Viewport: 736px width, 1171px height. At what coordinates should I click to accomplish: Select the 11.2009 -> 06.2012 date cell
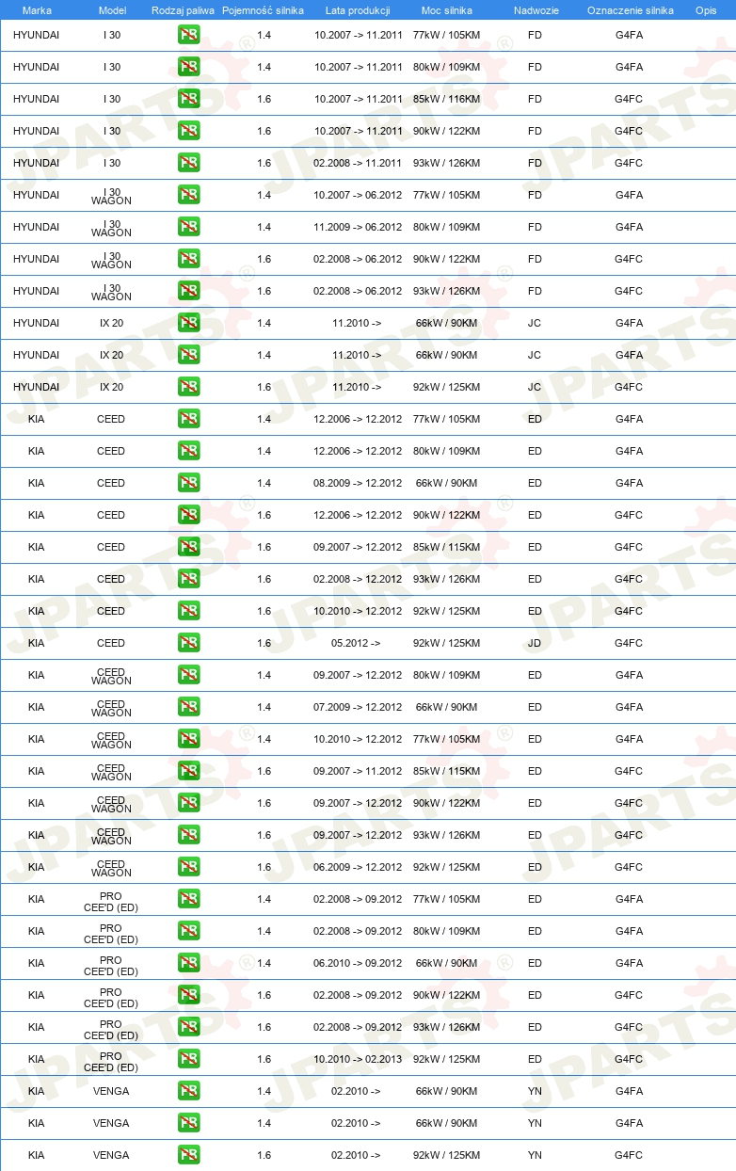[358, 228]
